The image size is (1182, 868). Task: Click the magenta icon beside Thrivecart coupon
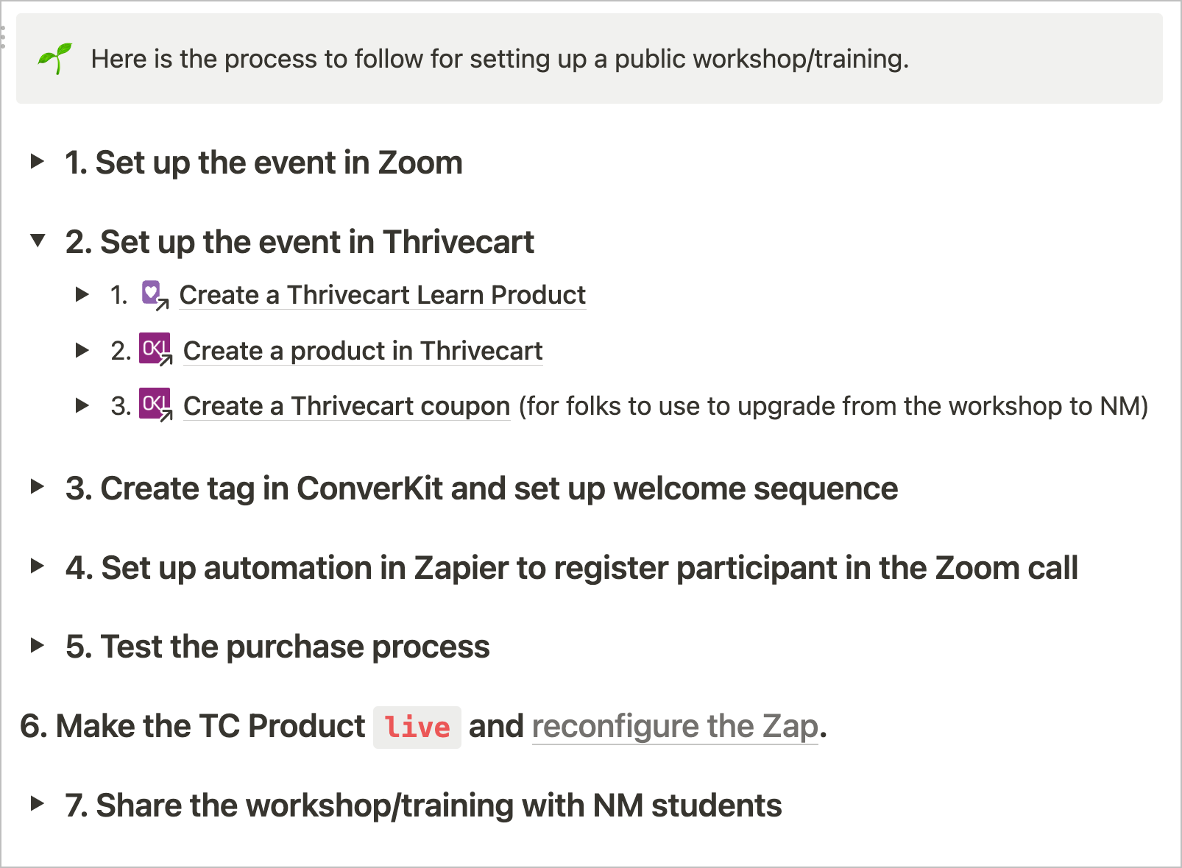tap(155, 405)
